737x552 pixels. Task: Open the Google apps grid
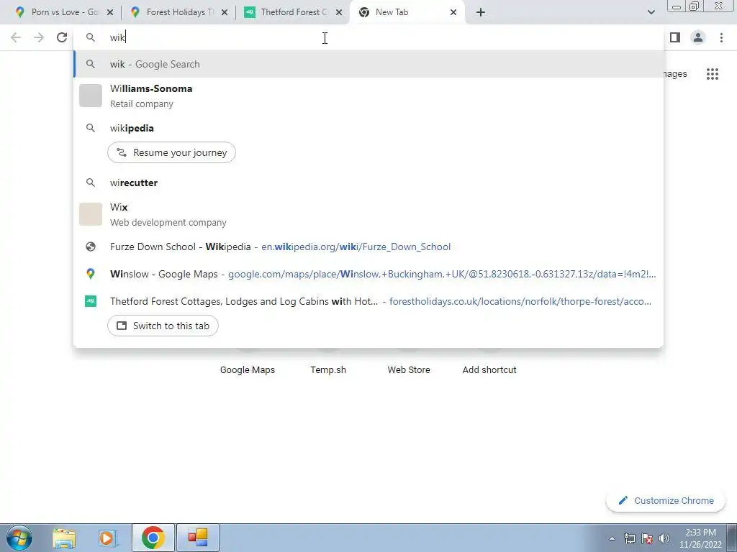click(713, 74)
